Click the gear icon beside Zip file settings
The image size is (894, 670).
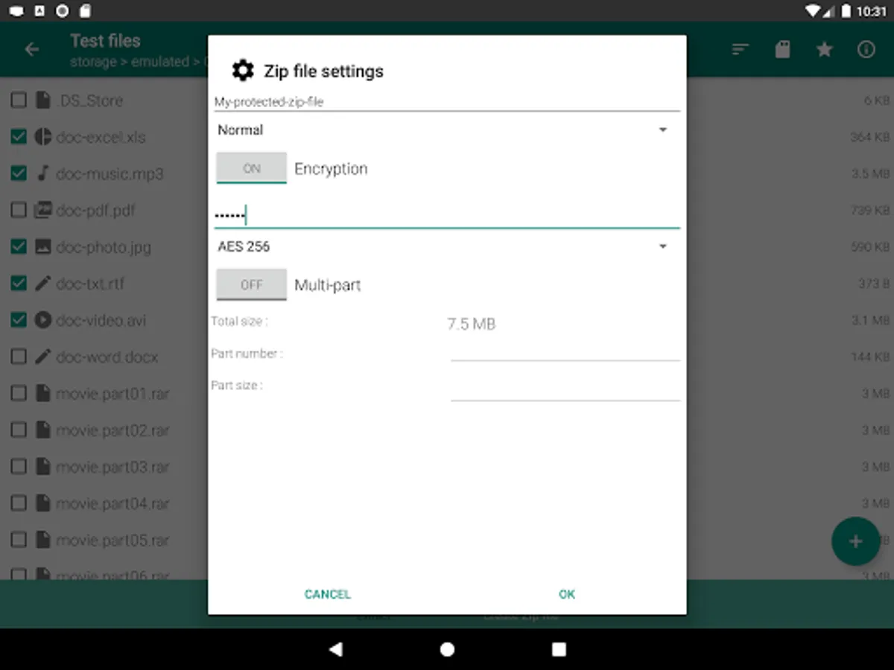pos(243,71)
